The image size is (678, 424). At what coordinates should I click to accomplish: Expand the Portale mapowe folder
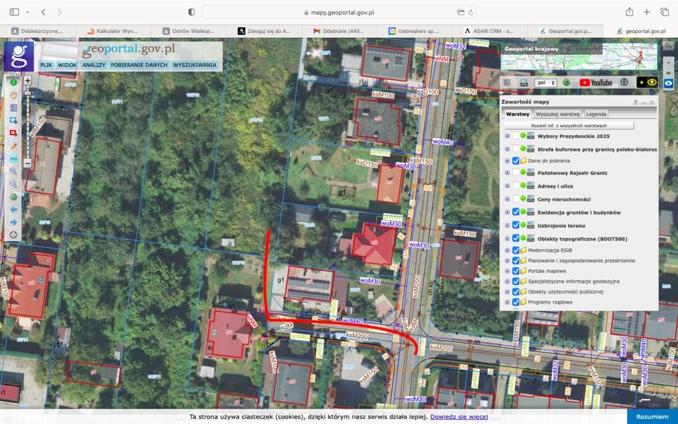coord(507,270)
